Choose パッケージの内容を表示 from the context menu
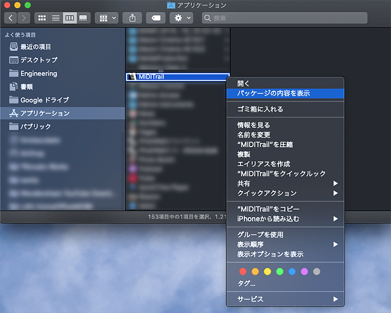Screen dimensions: 391x313 285,93
